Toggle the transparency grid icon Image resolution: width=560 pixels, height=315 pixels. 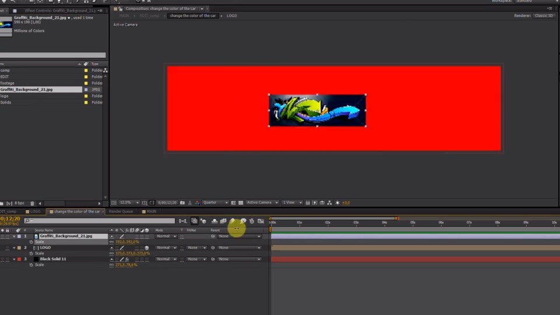pos(241,202)
